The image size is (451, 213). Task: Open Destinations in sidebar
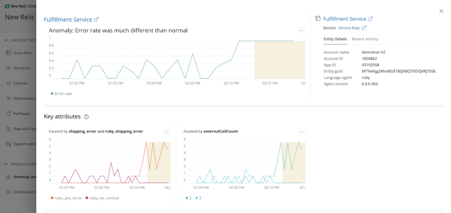[25, 98]
